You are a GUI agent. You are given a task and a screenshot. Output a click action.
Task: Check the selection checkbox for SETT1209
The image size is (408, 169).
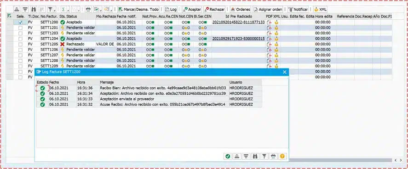[20, 66]
